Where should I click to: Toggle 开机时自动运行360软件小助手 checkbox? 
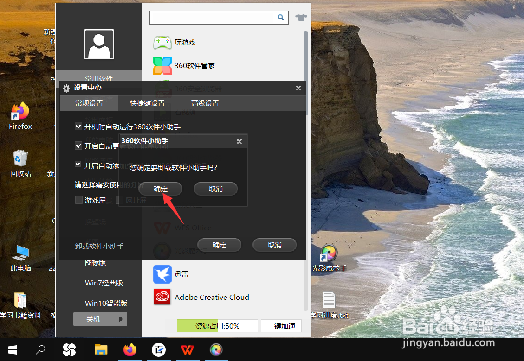tap(78, 127)
